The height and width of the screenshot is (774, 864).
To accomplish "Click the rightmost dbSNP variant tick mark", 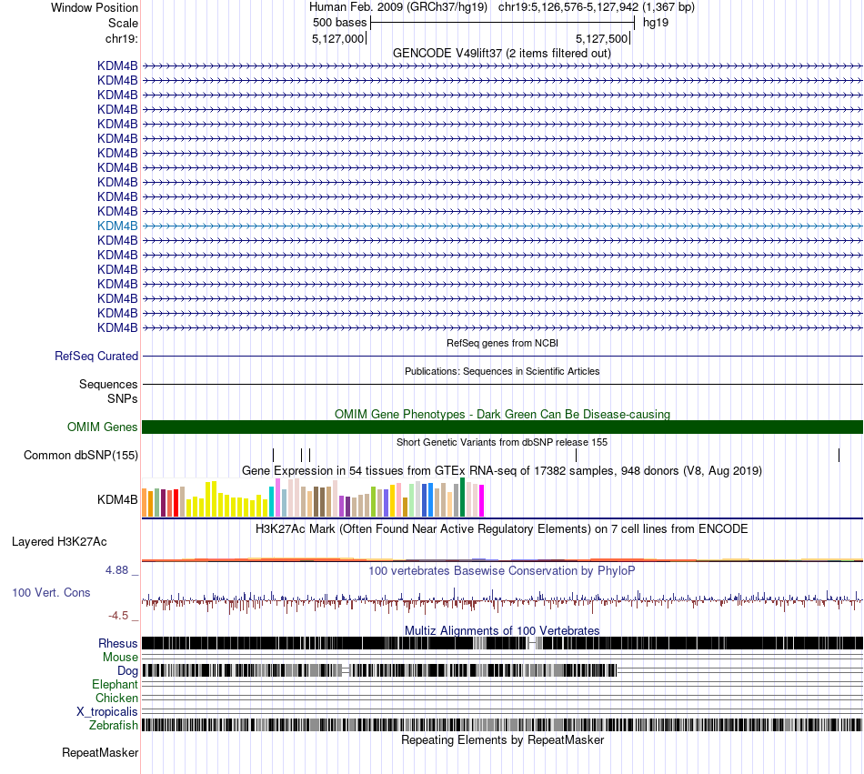I will (839, 455).
